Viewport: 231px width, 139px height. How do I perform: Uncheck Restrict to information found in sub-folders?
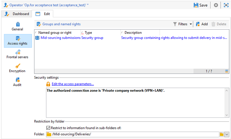(48, 128)
